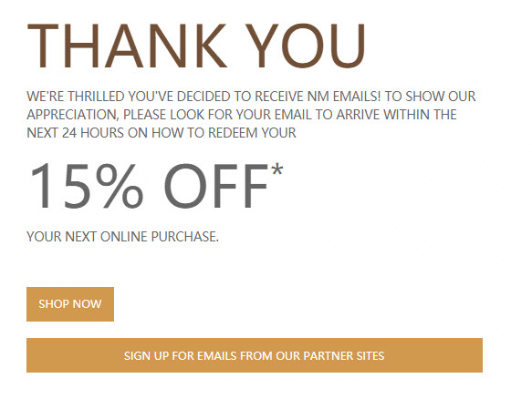The height and width of the screenshot is (399, 532).
Task: Click the word 'PURCHASE.' below the offer
Action: click(185, 237)
